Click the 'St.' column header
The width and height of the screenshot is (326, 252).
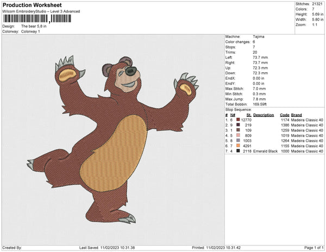tap(249, 115)
